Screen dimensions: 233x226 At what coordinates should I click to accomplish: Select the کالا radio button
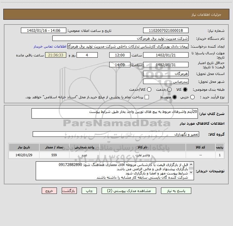tap(185, 89)
